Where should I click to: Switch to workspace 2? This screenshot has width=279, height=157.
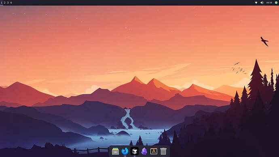pyautogui.click(x=4, y=3)
